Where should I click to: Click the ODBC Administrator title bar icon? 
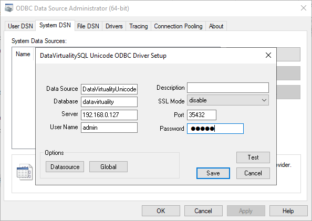9,8
